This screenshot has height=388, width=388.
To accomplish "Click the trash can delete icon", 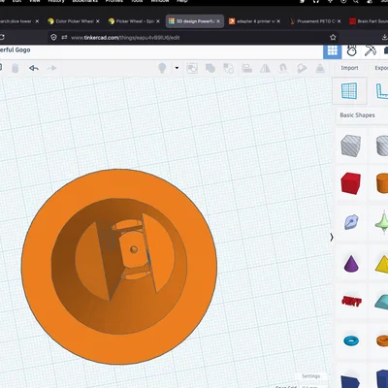I will pos(16,68).
